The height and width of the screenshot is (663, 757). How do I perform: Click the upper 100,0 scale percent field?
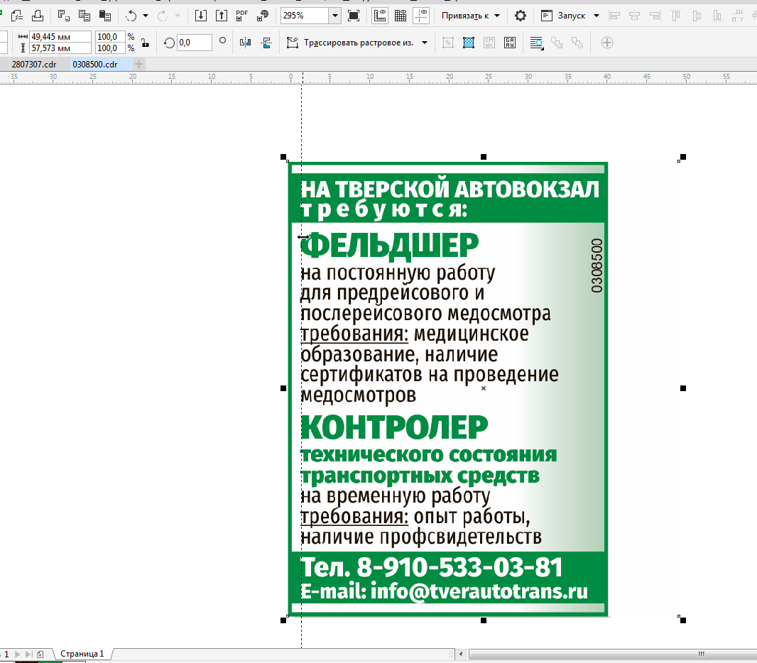pos(110,37)
